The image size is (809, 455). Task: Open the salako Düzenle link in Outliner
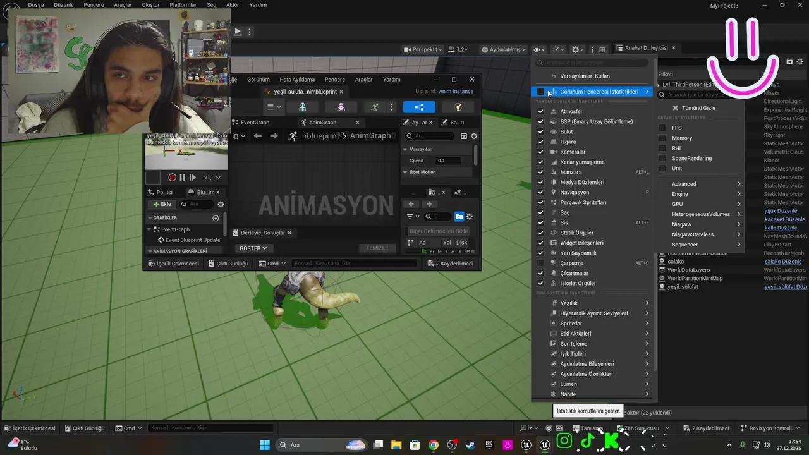click(783, 262)
